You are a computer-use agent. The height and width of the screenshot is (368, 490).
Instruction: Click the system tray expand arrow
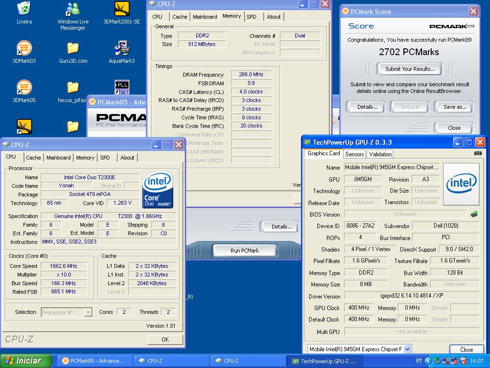click(x=428, y=361)
